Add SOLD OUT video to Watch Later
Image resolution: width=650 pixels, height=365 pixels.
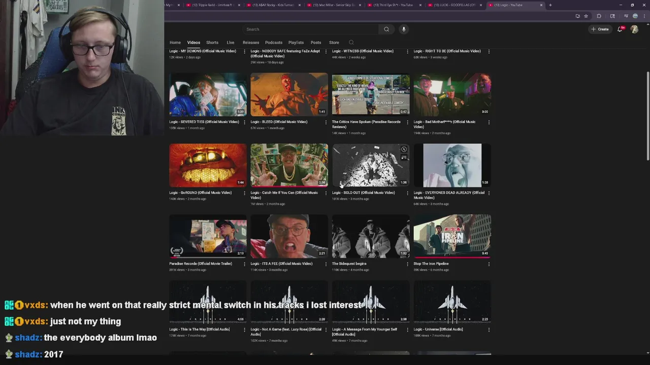pos(404,149)
